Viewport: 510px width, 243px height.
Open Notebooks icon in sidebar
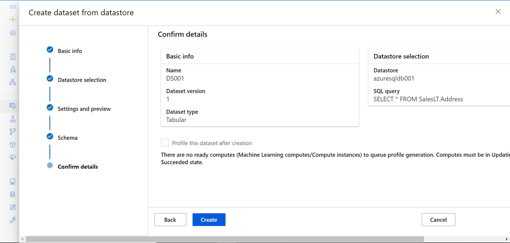[12, 57]
